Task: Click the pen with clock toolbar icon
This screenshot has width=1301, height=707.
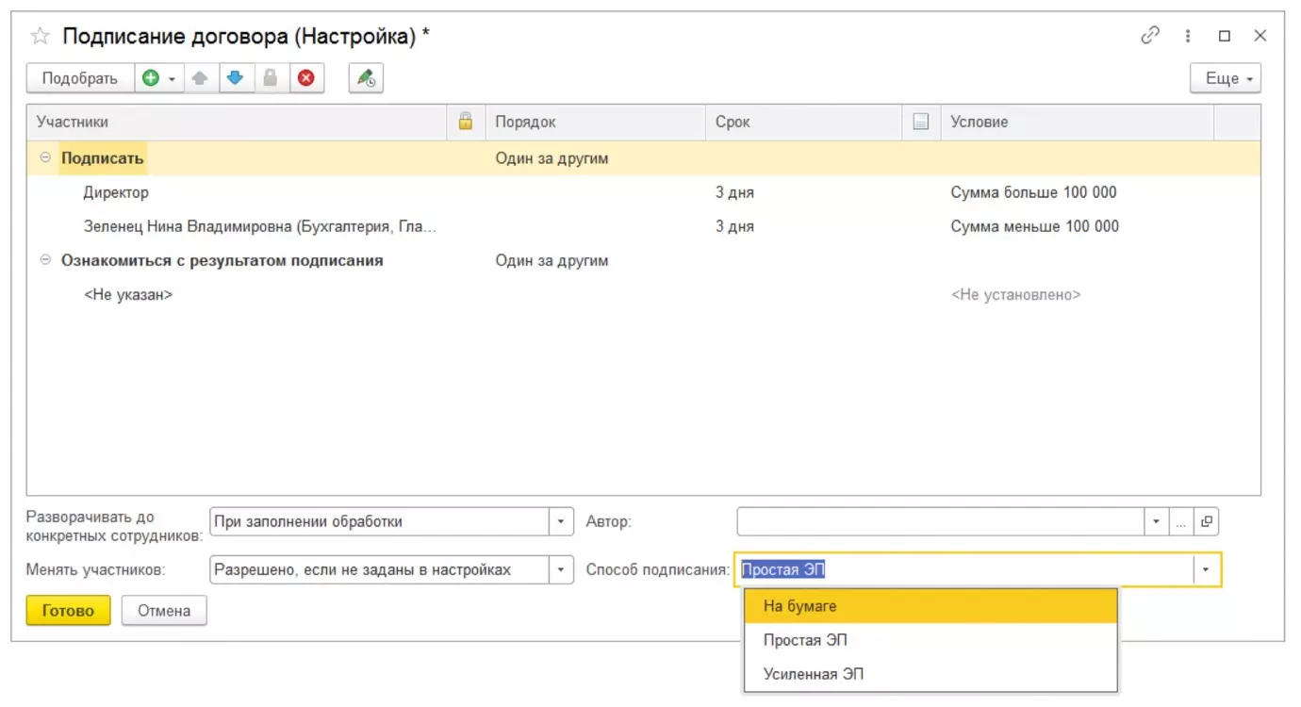Action: point(366,78)
